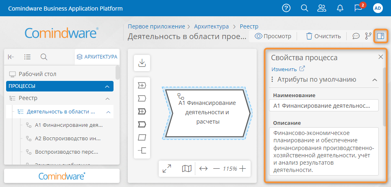
Task: Show the diagram minimap
Action: [186, 169]
